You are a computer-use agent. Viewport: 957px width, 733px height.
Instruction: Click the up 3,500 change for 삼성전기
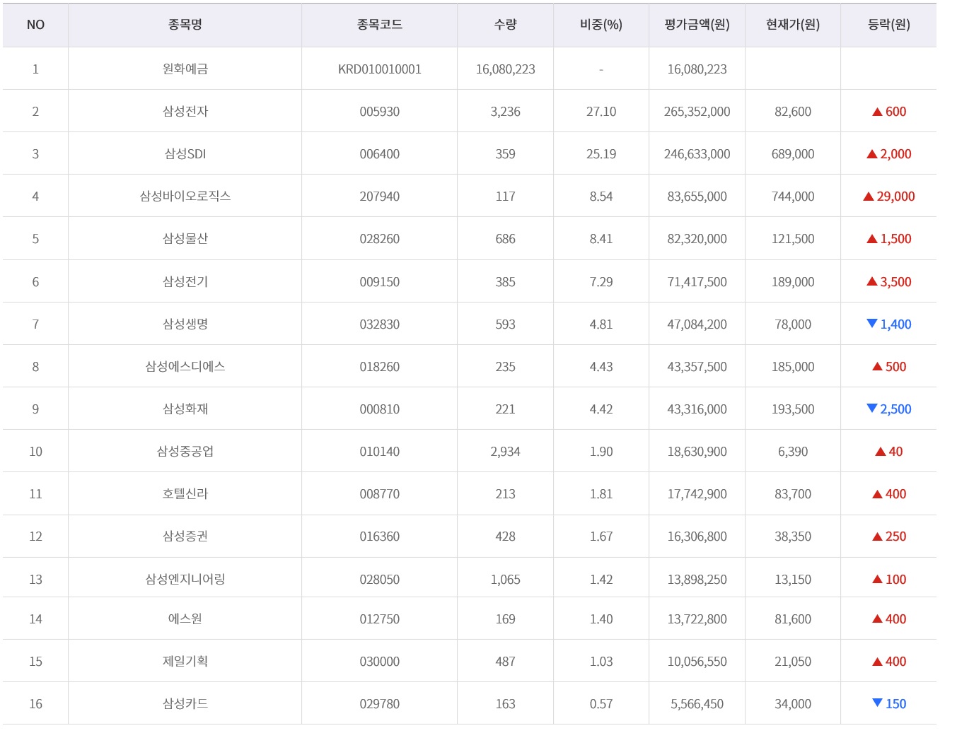(x=889, y=282)
